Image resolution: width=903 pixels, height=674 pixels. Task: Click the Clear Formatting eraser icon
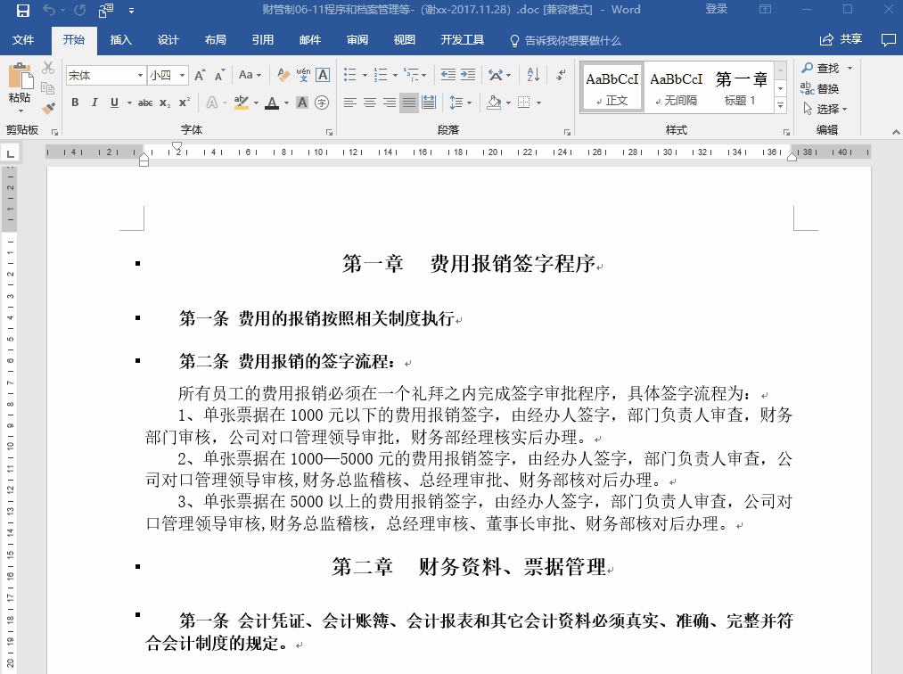pyautogui.click(x=283, y=74)
